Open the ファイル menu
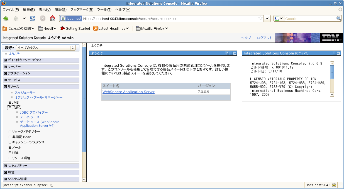This screenshot has width=344, height=189. click(11, 10)
